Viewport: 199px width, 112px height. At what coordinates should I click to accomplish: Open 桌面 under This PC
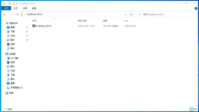[13, 83]
